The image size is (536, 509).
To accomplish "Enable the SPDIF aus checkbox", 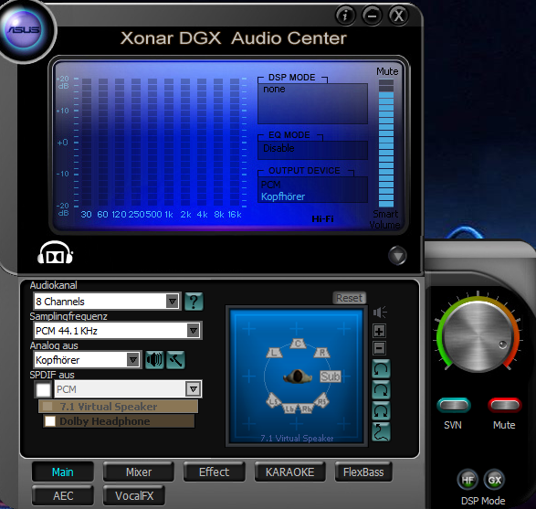I will (x=43, y=389).
